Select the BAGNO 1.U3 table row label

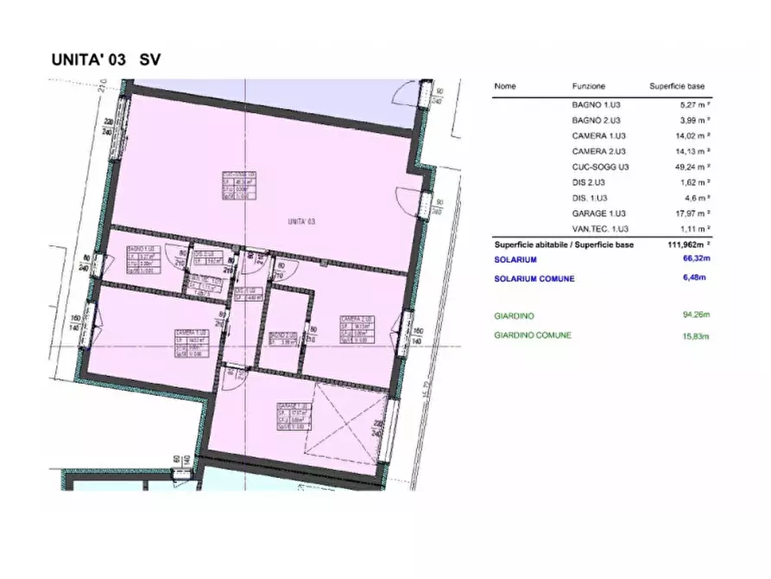tap(596, 105)
